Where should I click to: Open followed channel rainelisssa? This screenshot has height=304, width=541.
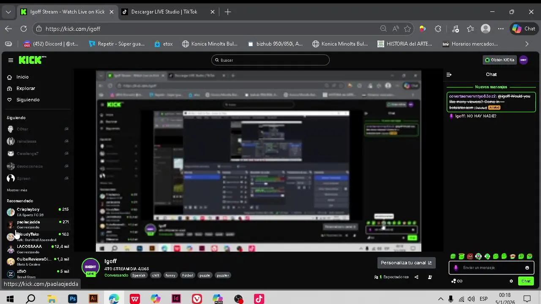pyautogui.click(x=37, y=141)
